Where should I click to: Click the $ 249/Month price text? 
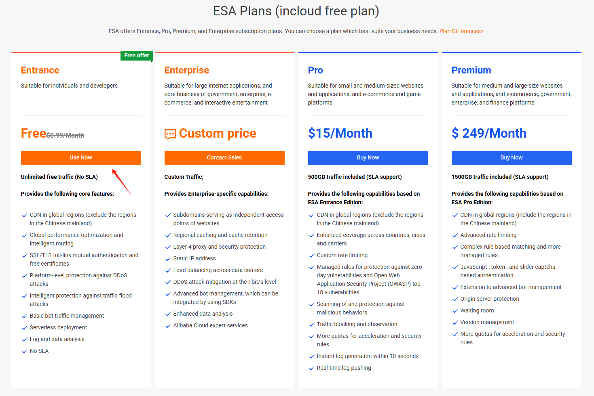[489, 133]
